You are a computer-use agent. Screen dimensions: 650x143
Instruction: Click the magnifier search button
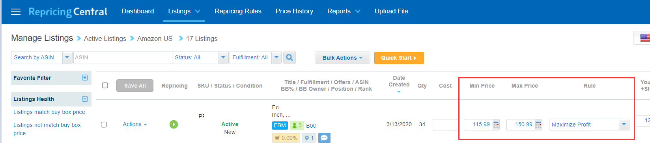[x=290, y=57]
